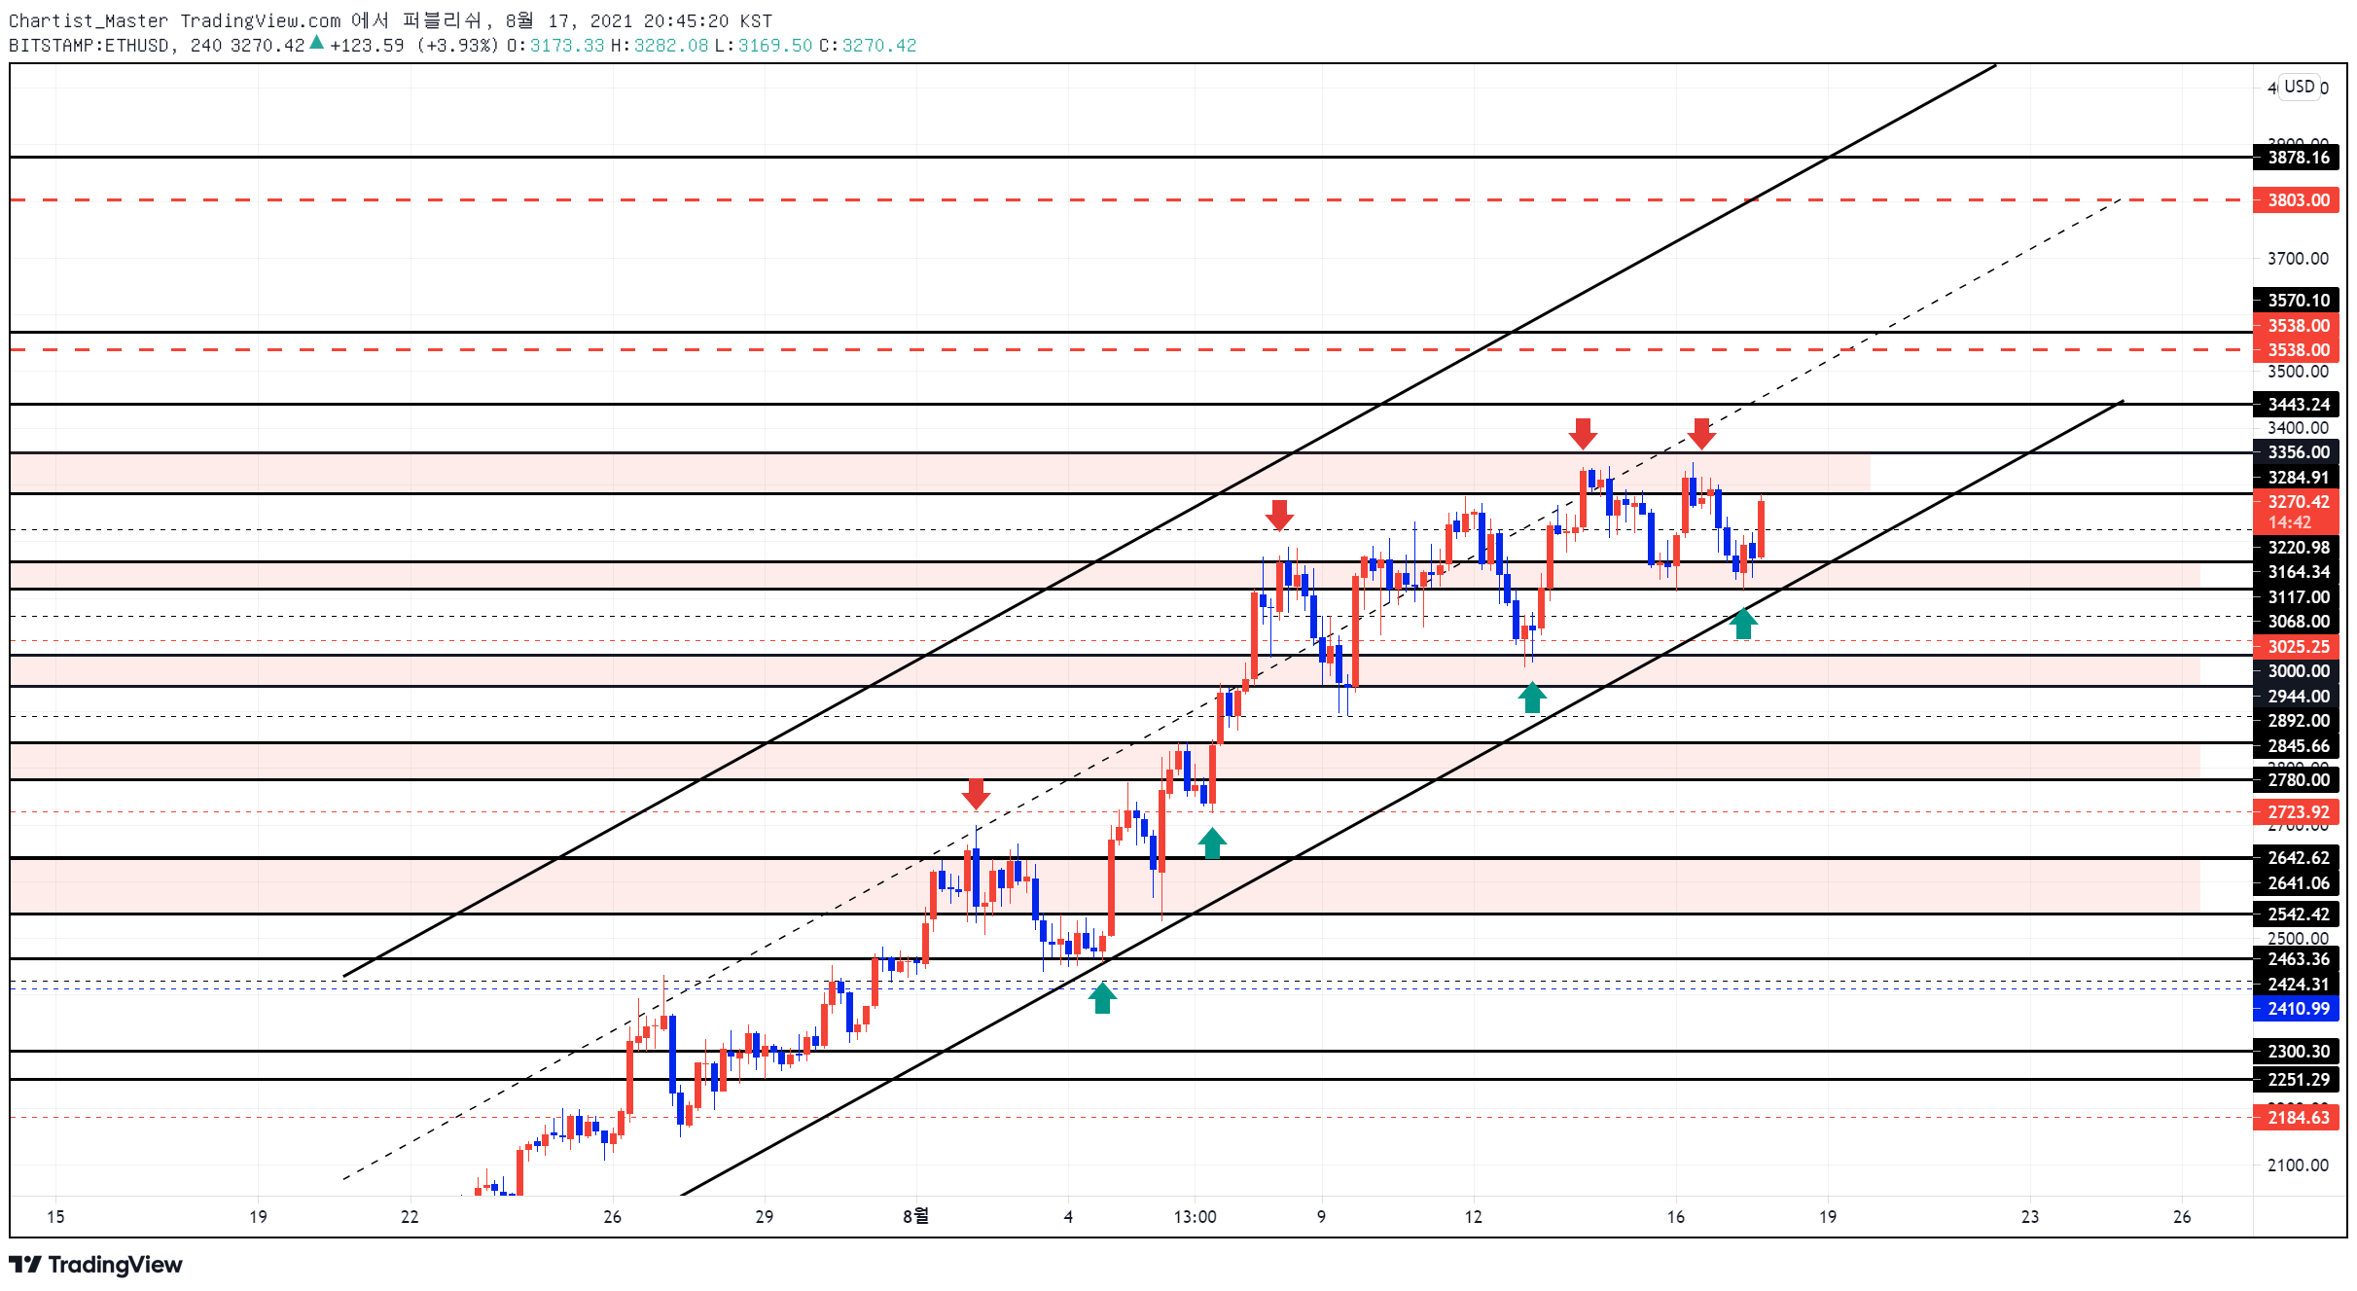Click the header low value L:3169.50
The image size is (2357, 1291).
click(x=763, y=45)
